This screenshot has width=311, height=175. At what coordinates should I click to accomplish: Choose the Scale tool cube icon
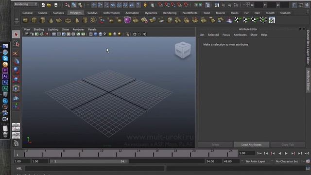tap(16, 79)
